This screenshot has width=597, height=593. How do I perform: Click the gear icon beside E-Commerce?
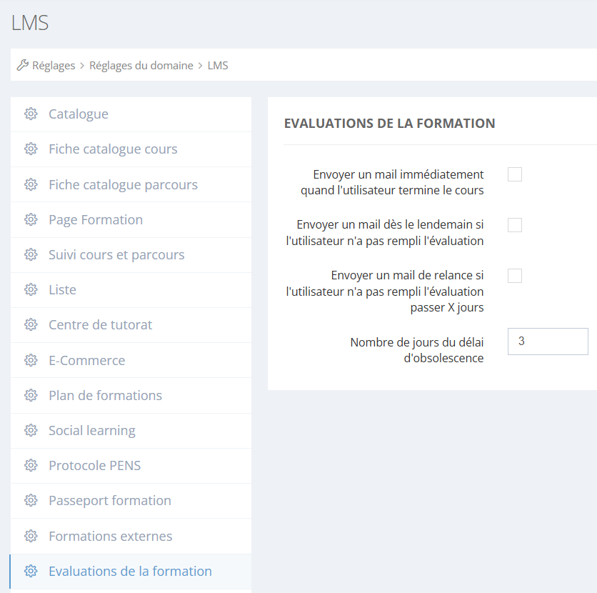coord(31,361)
